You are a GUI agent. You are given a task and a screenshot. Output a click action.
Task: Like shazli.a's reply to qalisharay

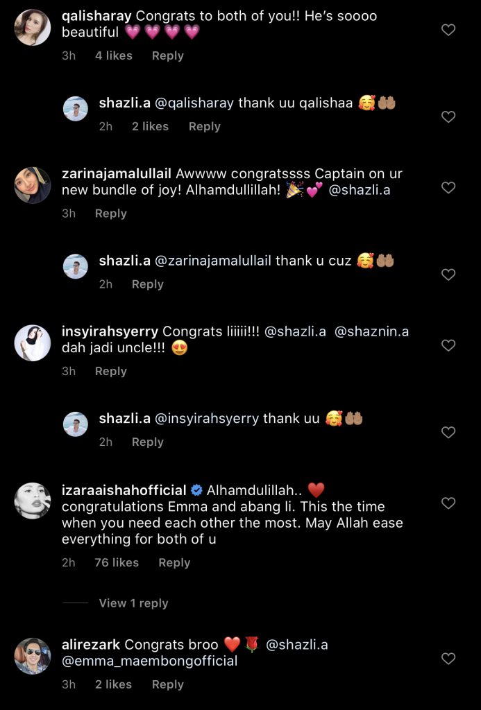448,117
